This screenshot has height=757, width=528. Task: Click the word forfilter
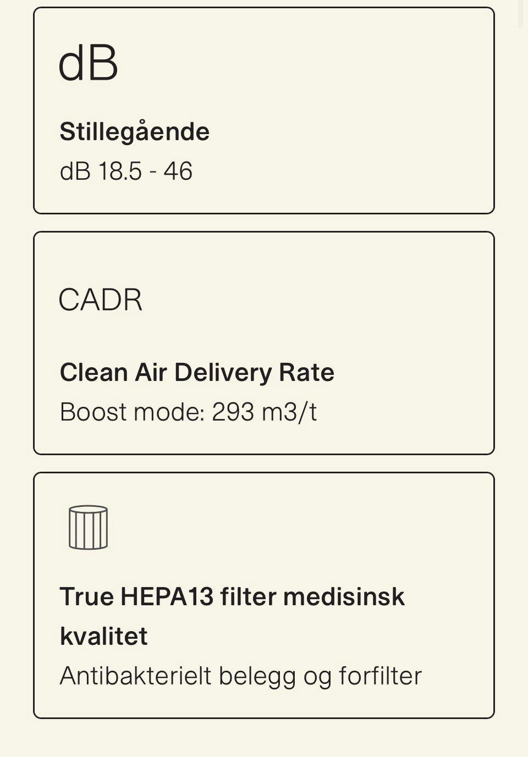click(x=380, y=676)
